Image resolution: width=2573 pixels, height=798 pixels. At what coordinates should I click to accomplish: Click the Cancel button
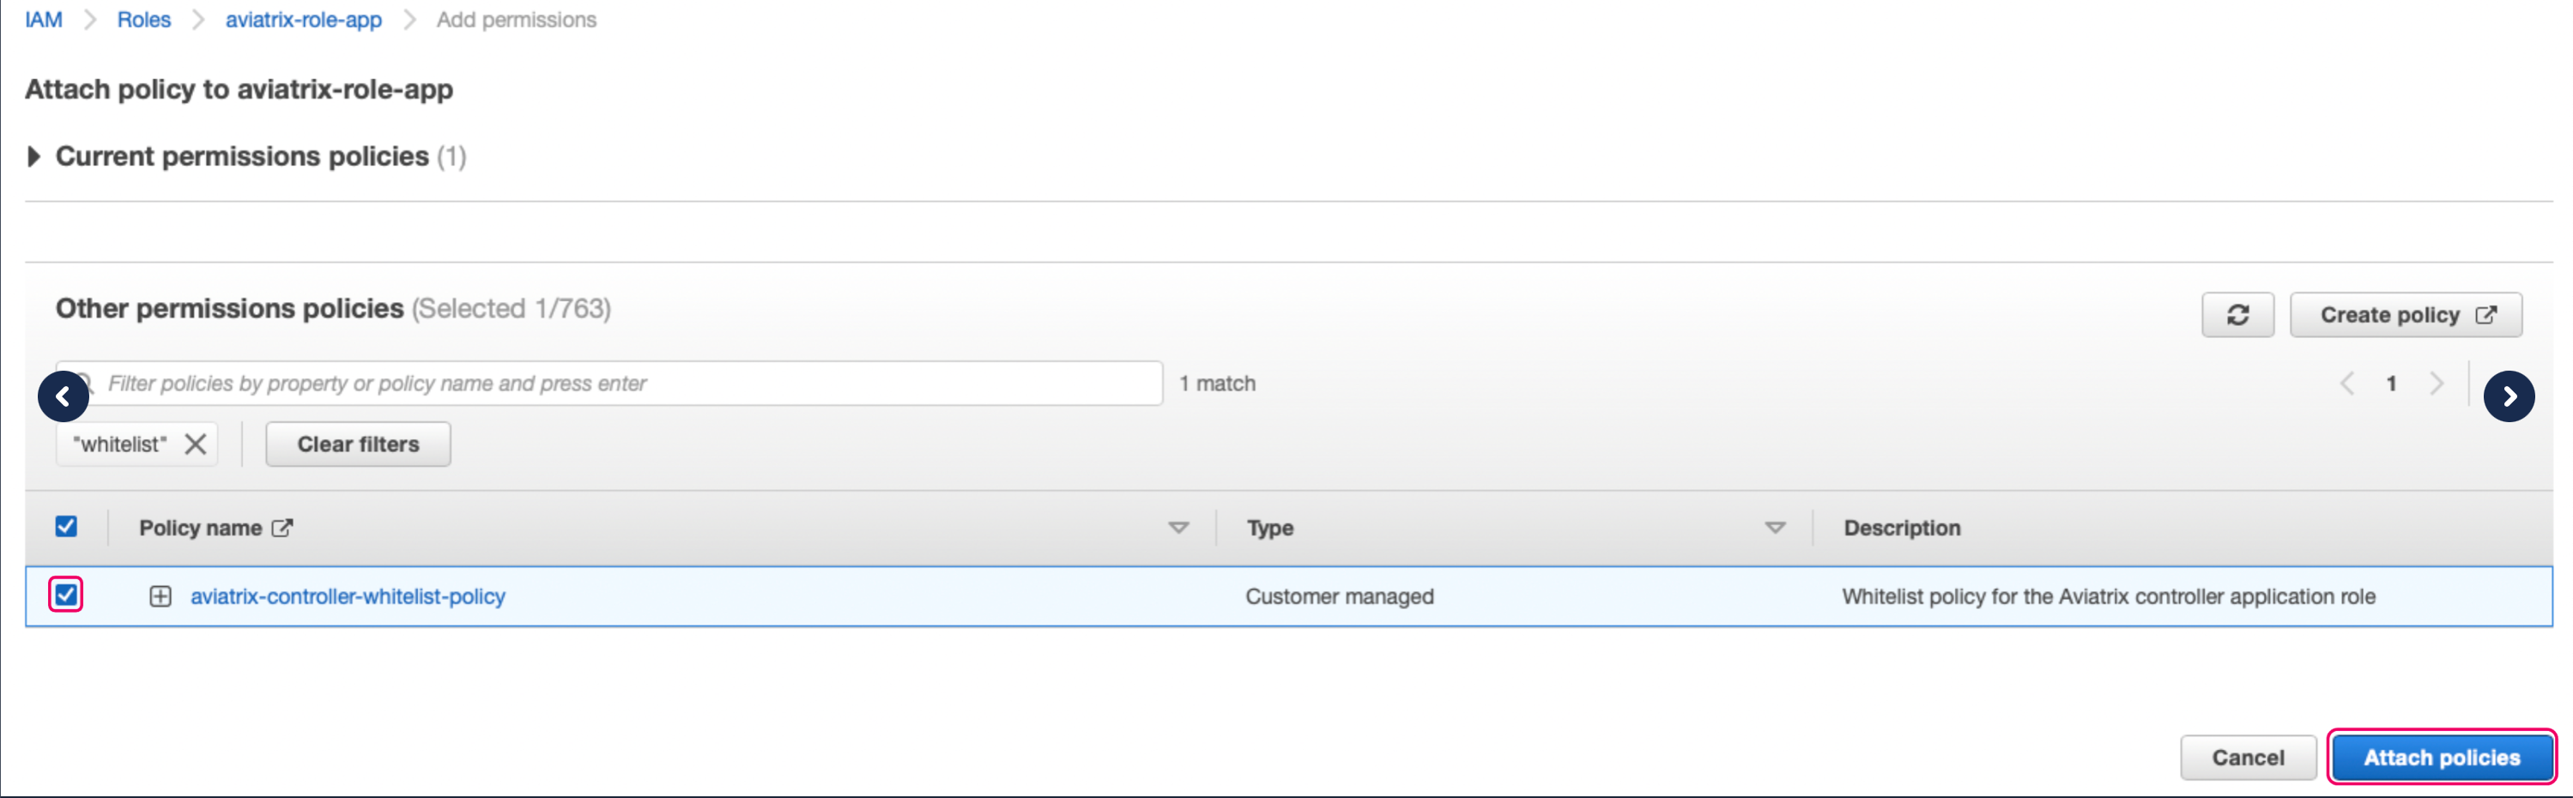coord(2248,757)
